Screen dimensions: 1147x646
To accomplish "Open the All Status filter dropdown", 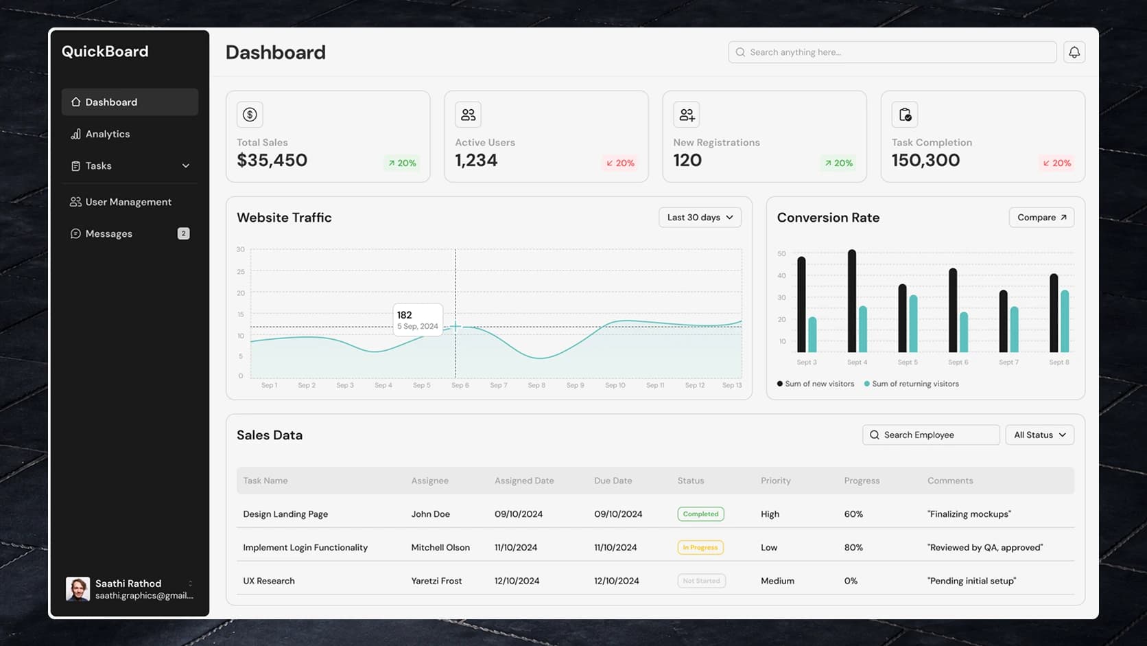I will (1039, 435).
